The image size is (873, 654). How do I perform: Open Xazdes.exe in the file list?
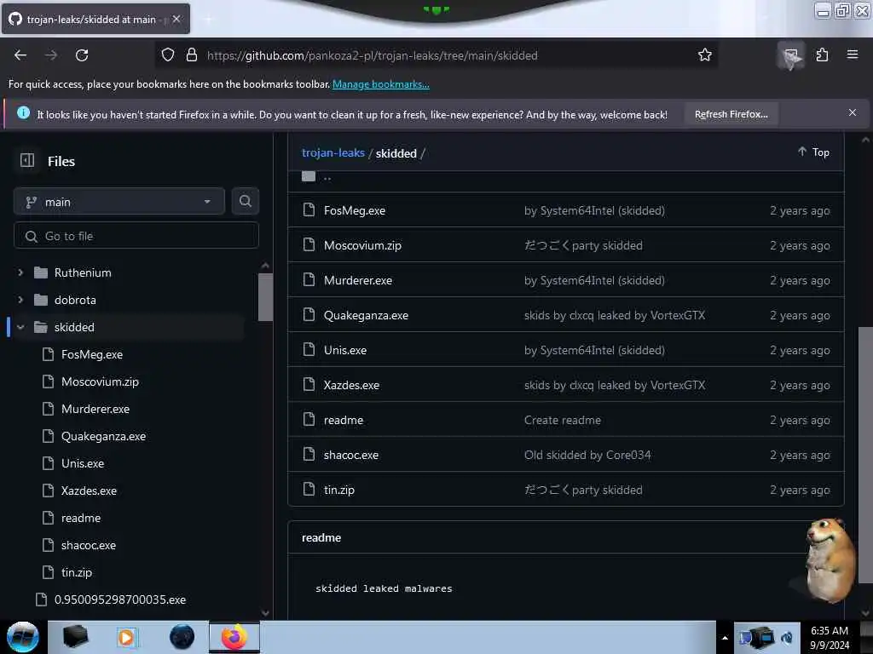[x=351, y=385]
